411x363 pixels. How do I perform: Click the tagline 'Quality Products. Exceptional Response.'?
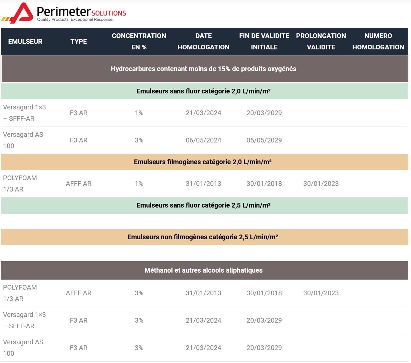75,20
